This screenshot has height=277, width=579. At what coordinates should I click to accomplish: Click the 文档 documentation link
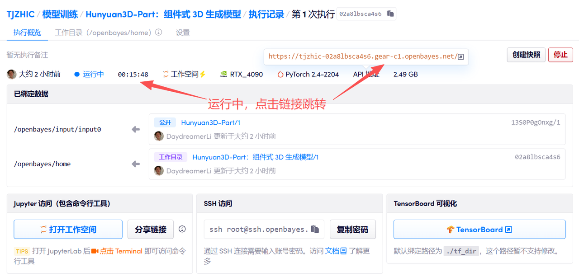click(332, 251)
